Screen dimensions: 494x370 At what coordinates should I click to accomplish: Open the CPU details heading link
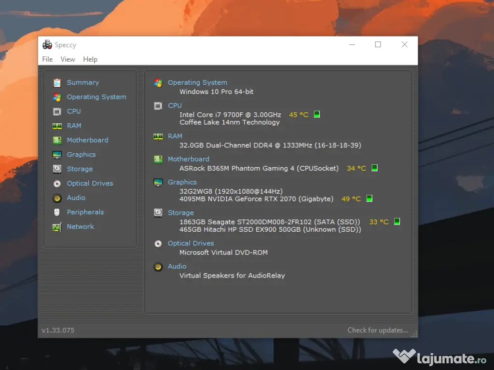[175, 105]
